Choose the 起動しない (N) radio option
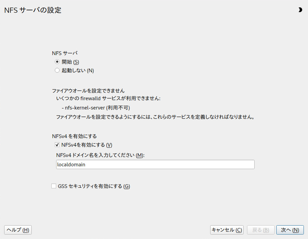 57,70
